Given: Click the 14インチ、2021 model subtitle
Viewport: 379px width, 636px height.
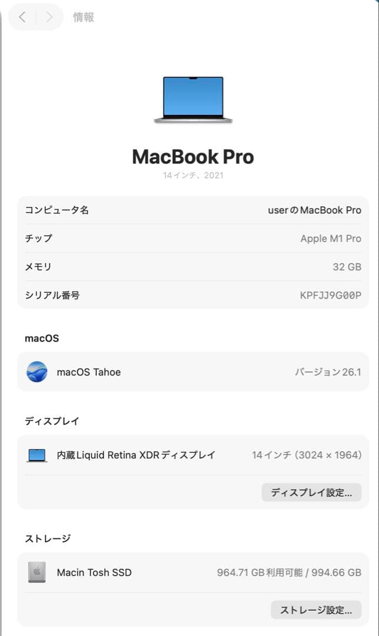Looking at the screenshot, I should click(x=193, y=175).
